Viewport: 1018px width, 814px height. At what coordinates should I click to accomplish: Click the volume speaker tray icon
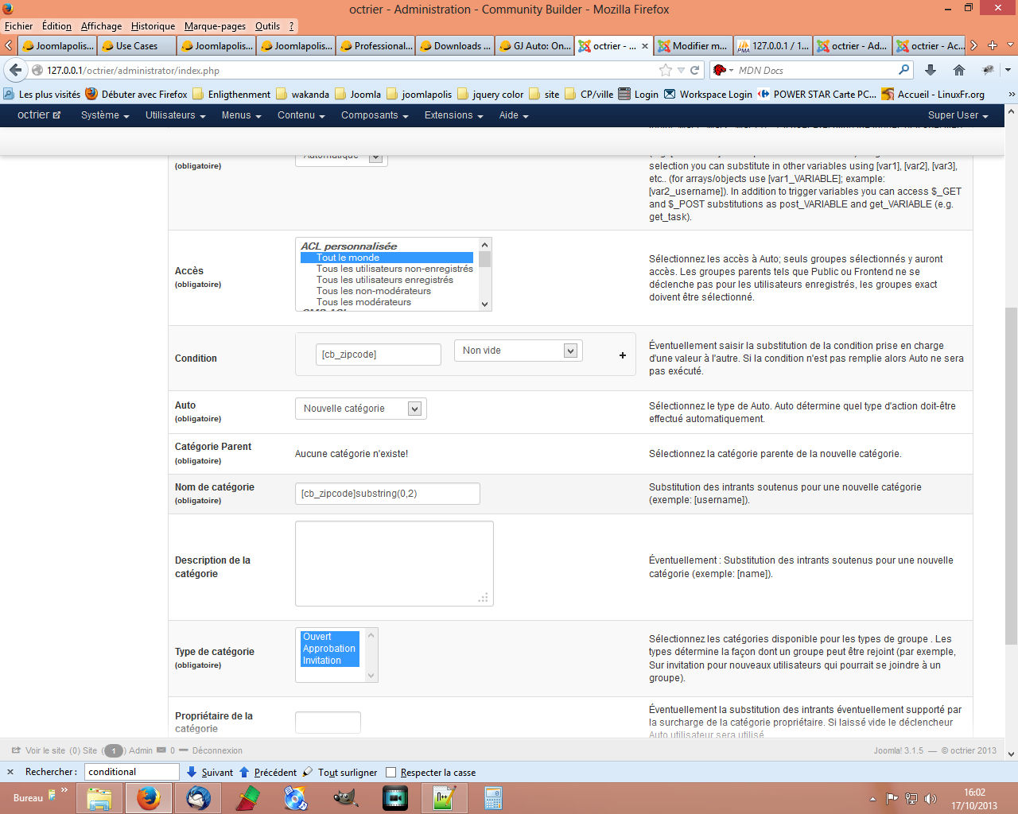(931, 798)
